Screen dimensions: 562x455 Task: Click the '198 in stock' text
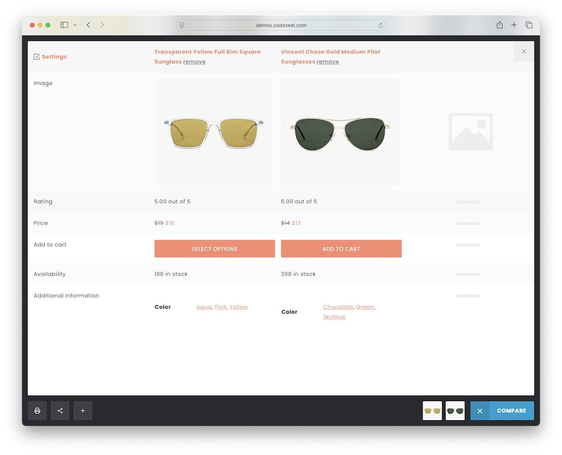(x=171, y=274)
